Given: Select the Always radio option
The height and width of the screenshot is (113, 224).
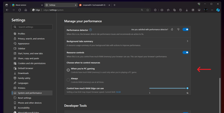Looking at the screenshot, I should [x=68, y=80].
